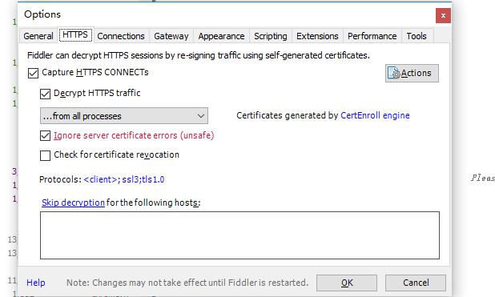495x297 pixels.
Task: Focus the skip decryption hosts text box
Action: tap(239, 235)
